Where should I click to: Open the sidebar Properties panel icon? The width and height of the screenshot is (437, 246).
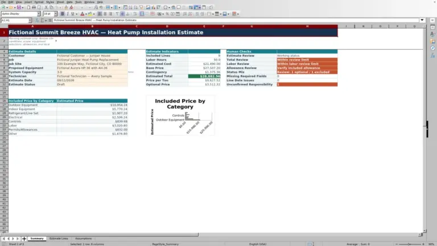click(432, 27)
